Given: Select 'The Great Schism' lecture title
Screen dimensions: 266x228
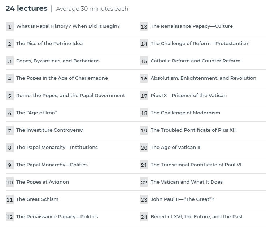Looking at the screenshot, I should [37, 199].
